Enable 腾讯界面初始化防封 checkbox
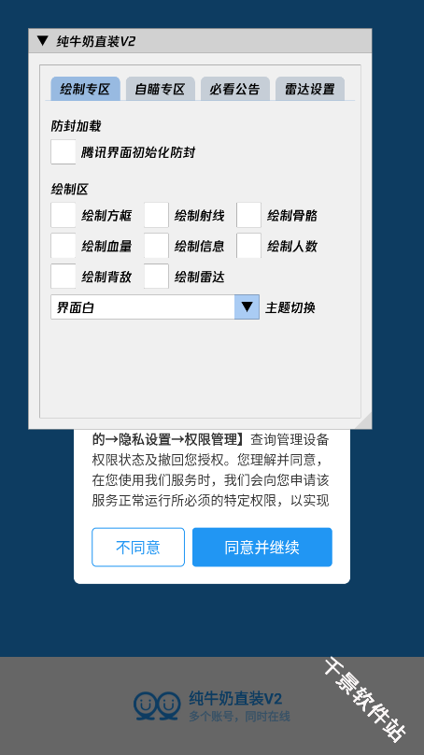424x755 pixels. (64, 152)
